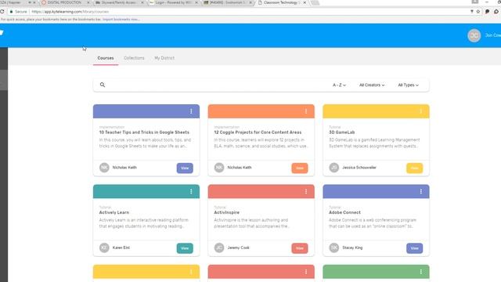This screenshot has height=282, width=501.
Task: View the Adobe Connect course
Action: pyautogui.click(x=414, y=248)
